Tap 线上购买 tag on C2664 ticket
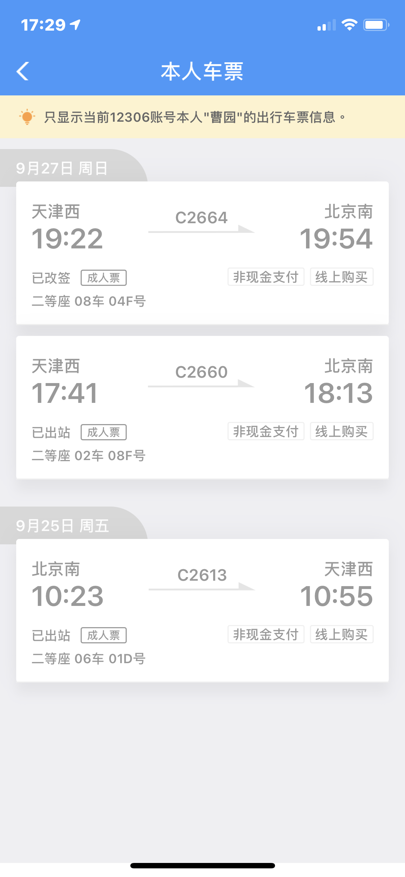The width and height of the screenshot is (405, 877). coord(341,277)
